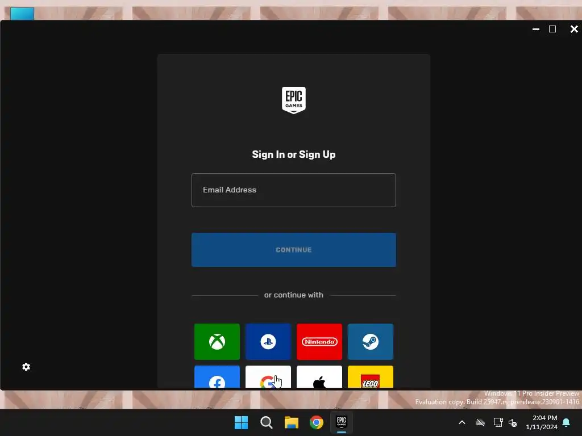582x436 pixels.
Task: Sign in with Steam
Action: (x=371, y=341)
